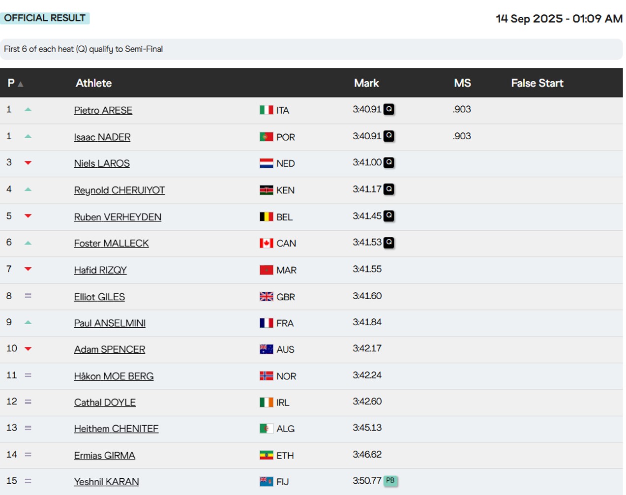Image resolution: width=626 pixels, height=495 pixels.
Task: Click the Italy flag icon beside ITA
Action: pyautogui.click(x=266, y=110)
